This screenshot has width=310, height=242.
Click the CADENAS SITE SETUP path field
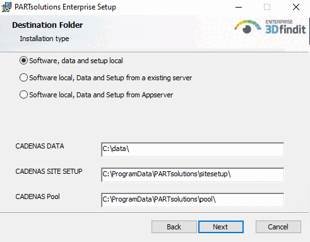point(193,175)
